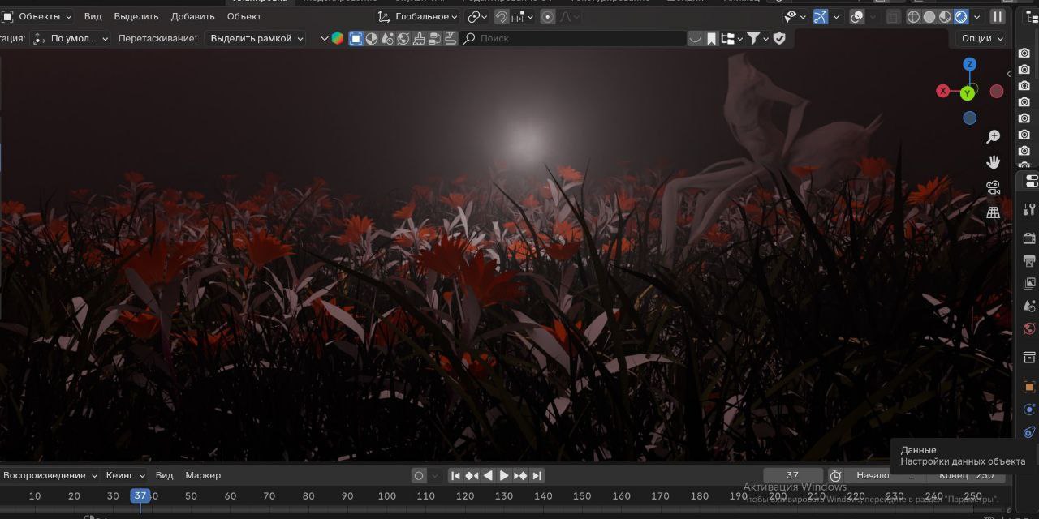Open the Collection properties tab (archive box)
The height and width of the screenshot is (519, 1039).
click(x=1029, y=358)
